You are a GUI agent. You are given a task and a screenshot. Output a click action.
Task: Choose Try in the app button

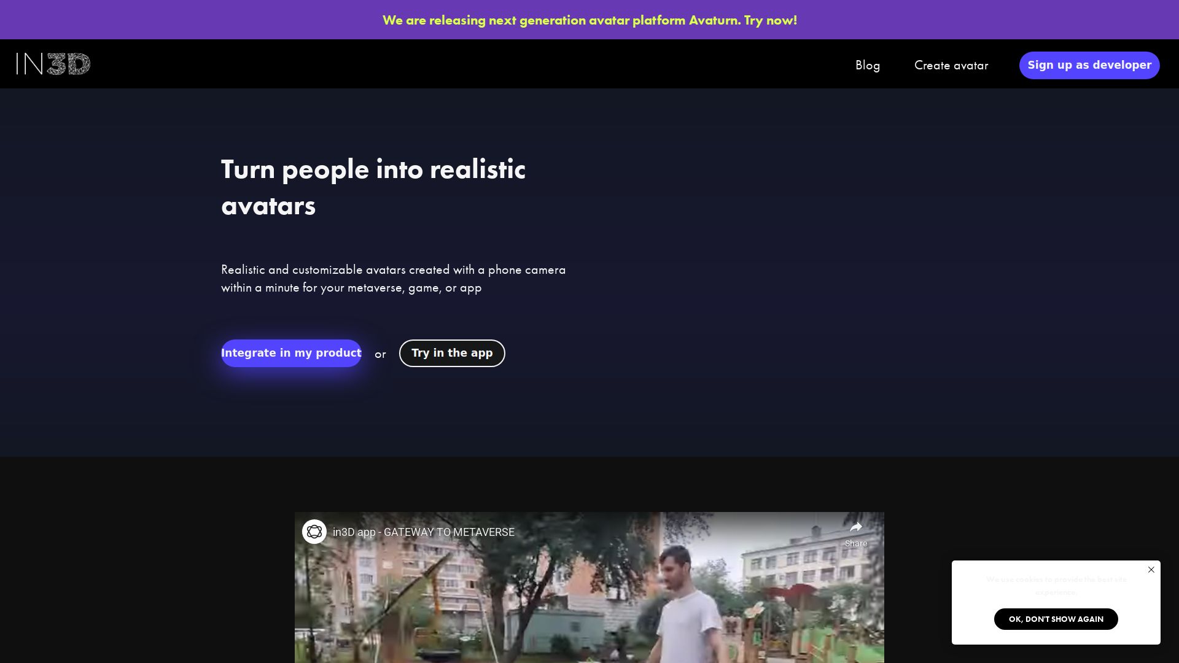pyautogui.click(x=452, y=353)
